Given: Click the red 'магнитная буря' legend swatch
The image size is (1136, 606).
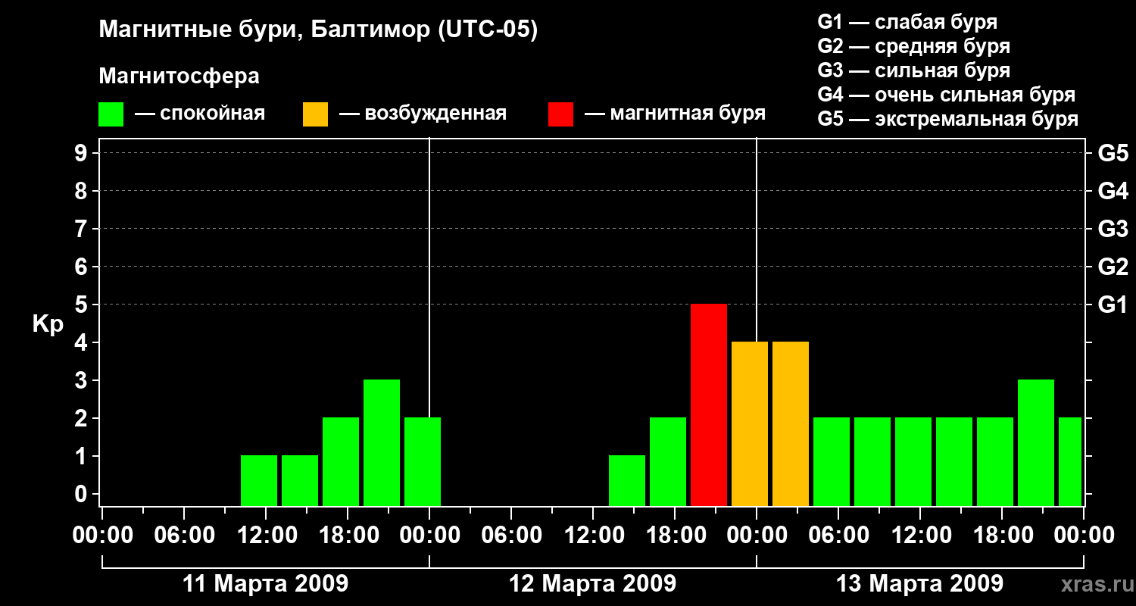Looking at the screenshot, I should [560, 114].
